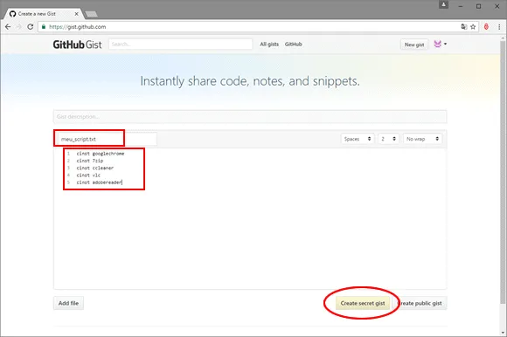Click the New gist button
The height and width of the screenshot is (337, 507).
coord(414,45)
